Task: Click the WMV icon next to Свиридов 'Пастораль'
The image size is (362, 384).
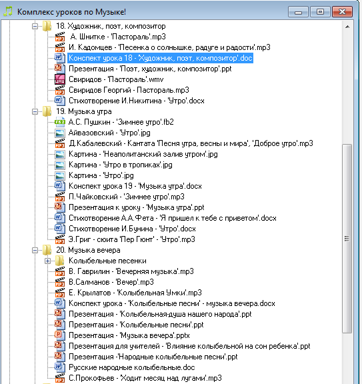Action: point(60,79)
